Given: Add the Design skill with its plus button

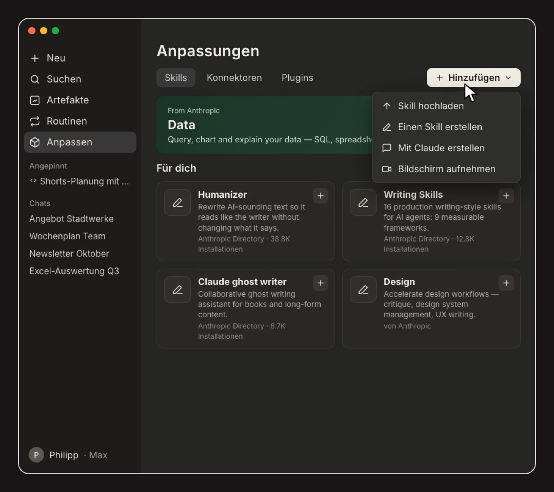Looking at the screenshot, I should pyautogui.click(x=506, y=283).
